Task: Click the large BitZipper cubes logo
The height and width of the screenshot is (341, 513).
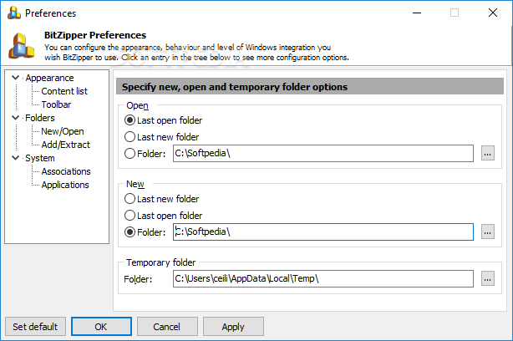Action: pyautogui.click(x=21, y=46)
